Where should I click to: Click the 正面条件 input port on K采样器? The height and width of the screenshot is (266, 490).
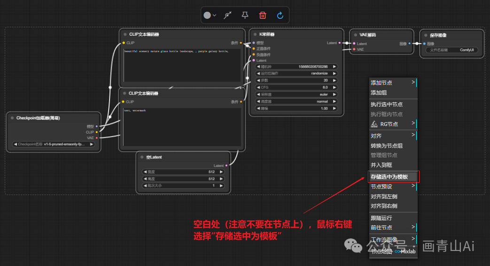click(x=254, y=49)
